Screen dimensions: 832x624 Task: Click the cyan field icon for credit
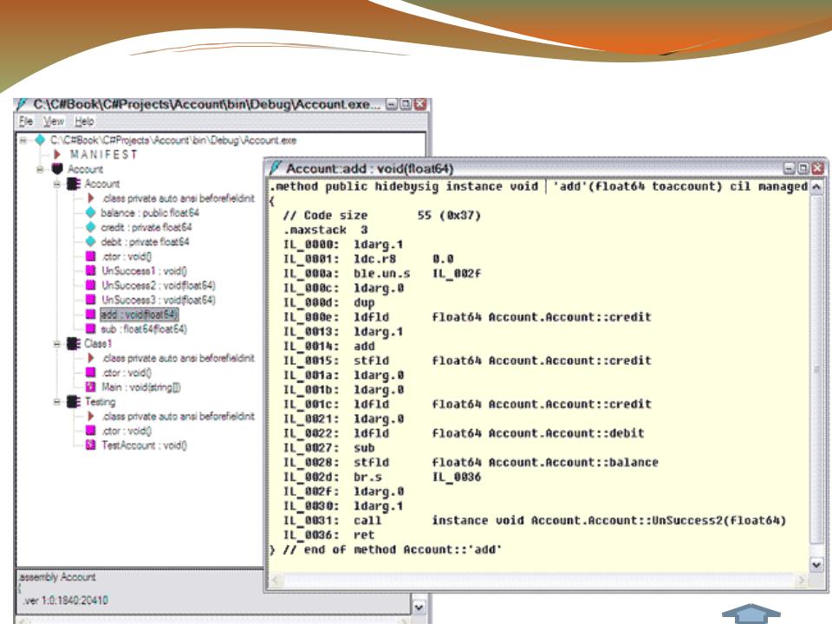pos(91,227)
